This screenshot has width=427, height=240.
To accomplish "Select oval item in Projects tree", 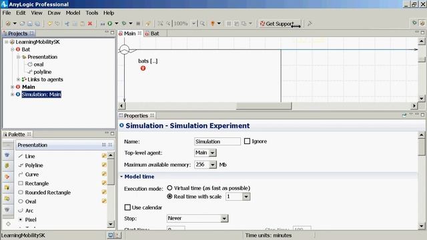I will (39, 65).
